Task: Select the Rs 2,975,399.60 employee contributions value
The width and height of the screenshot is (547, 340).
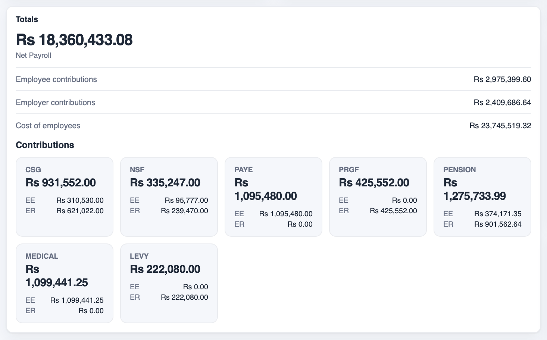Action: 503,79
